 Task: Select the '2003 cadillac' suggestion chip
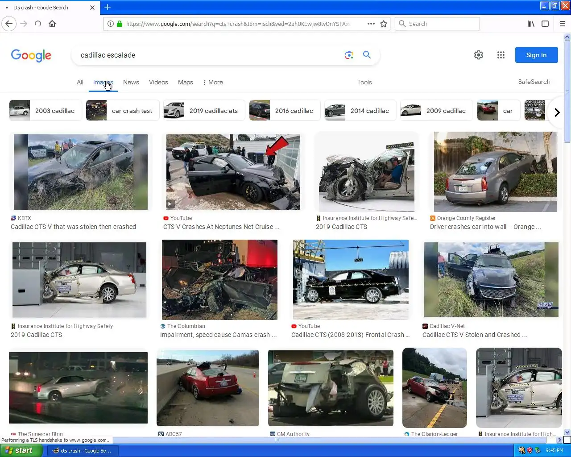pos(45,111)
